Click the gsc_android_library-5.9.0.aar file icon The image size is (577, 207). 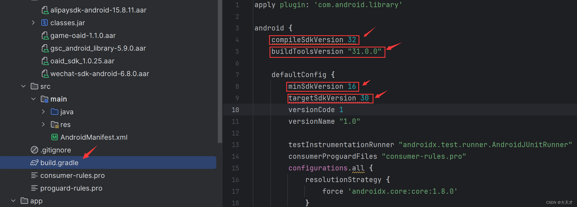[45, 48]
